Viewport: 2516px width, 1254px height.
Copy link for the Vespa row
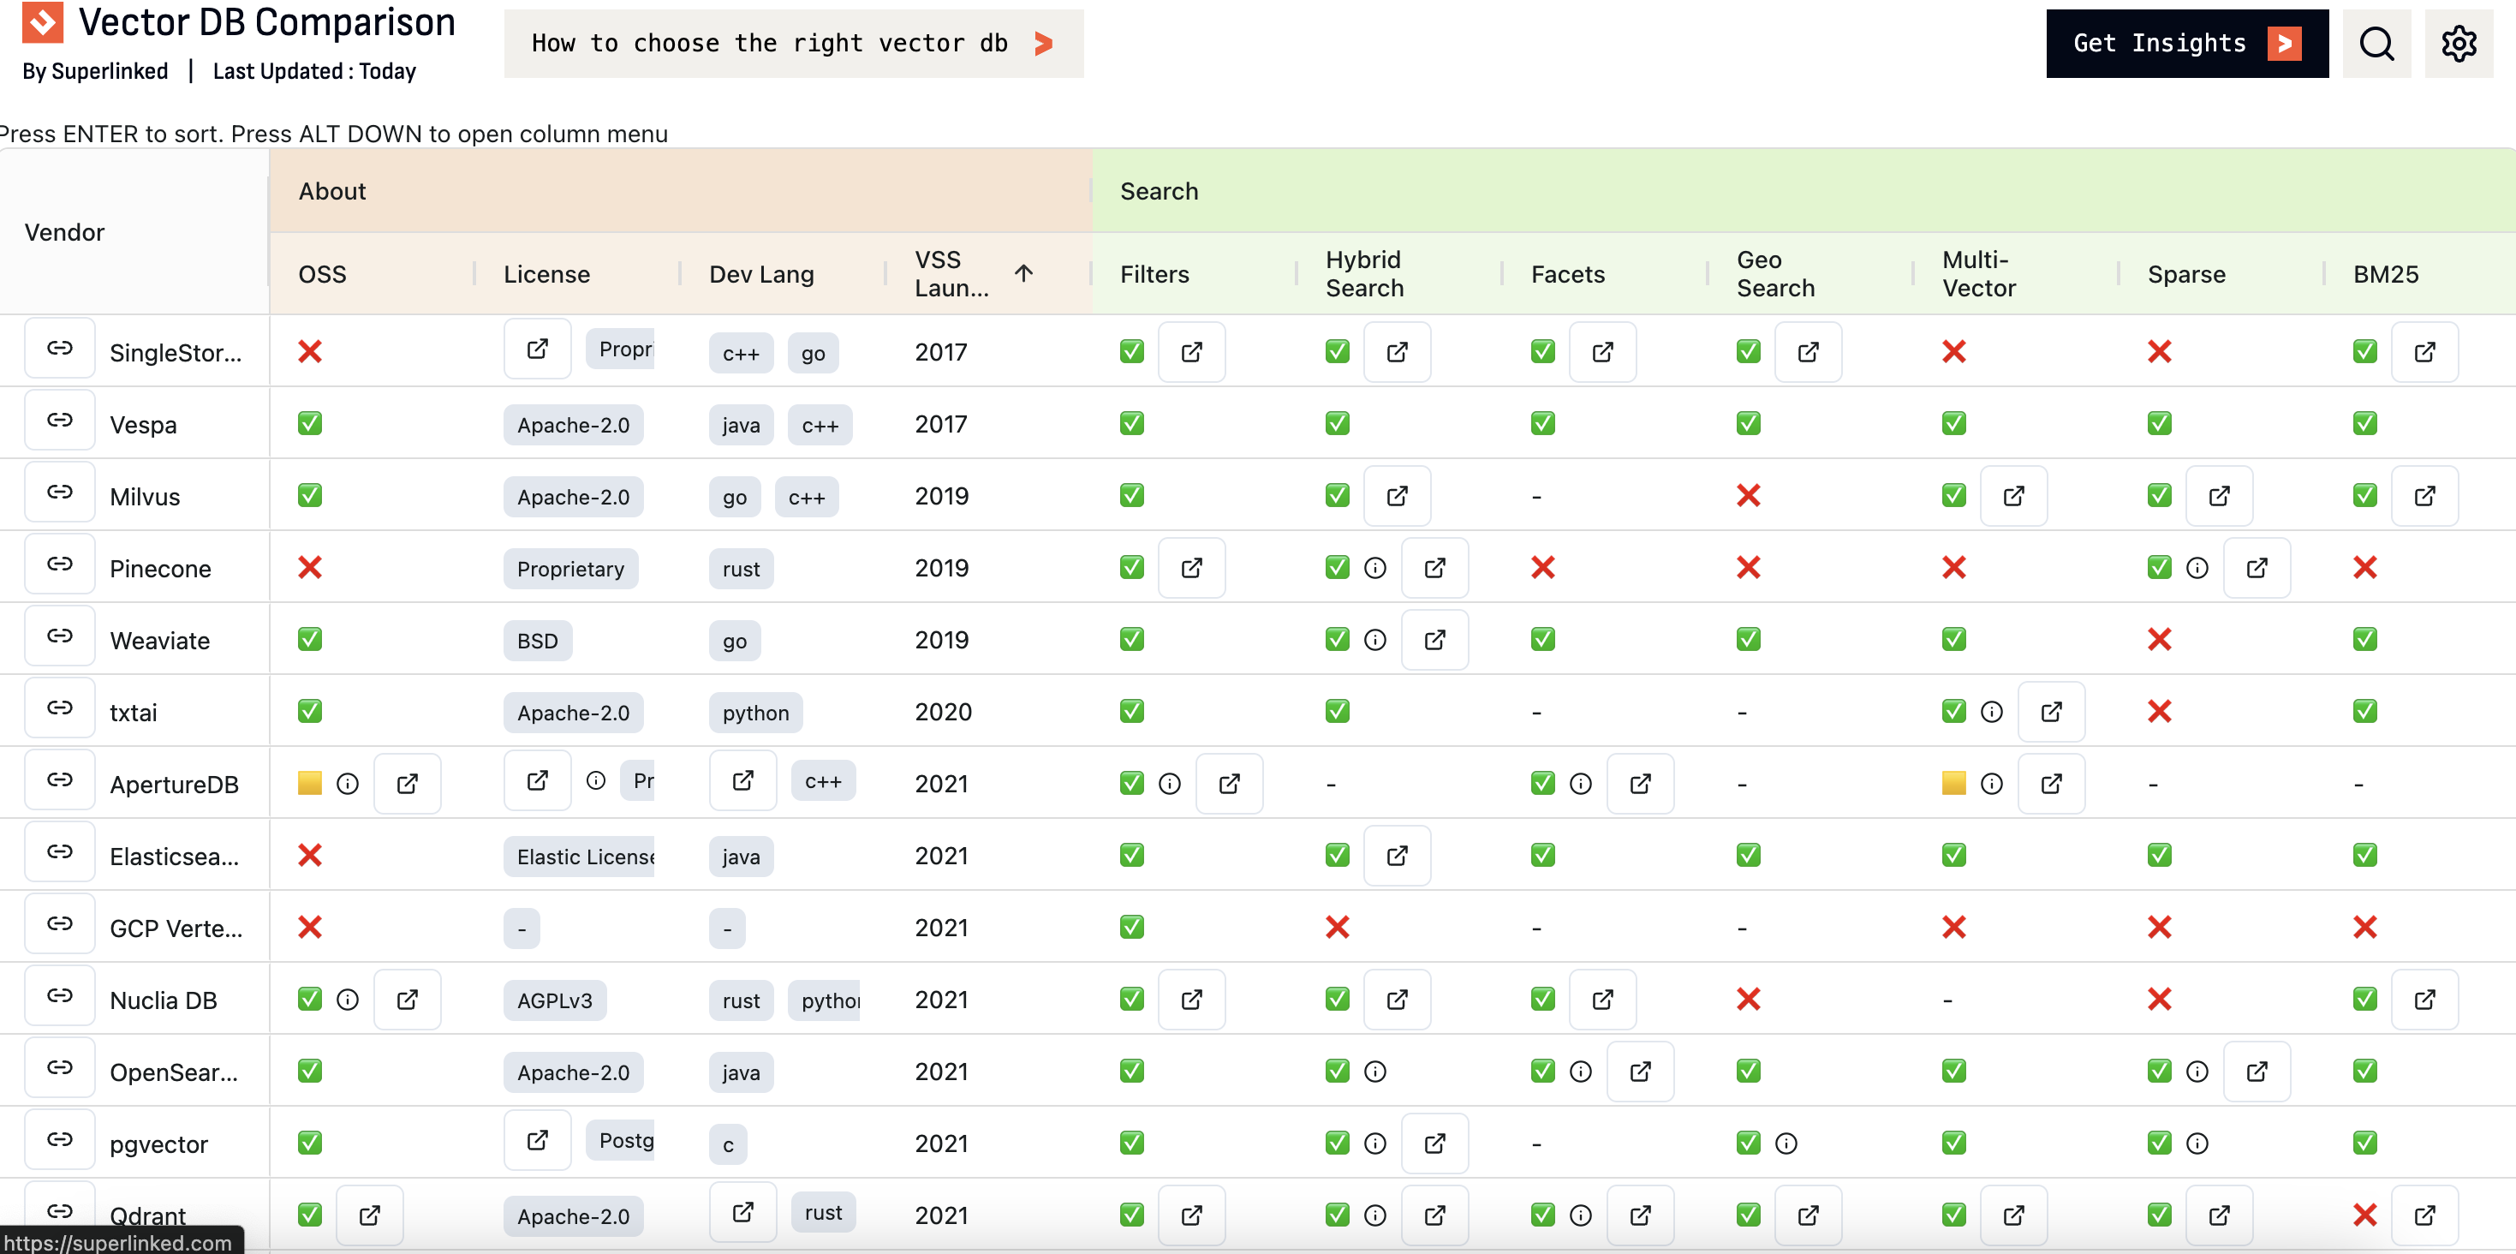tap(60, 420)
